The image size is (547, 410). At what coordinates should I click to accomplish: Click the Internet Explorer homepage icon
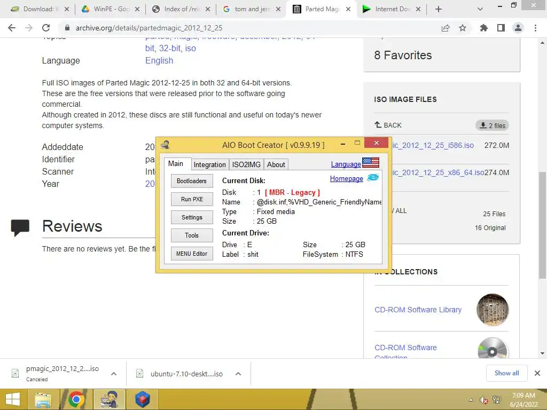click(x=373, y=178)
